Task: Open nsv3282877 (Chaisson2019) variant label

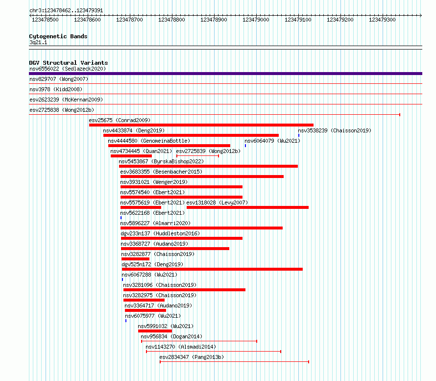Action: [x=158, y=254]
